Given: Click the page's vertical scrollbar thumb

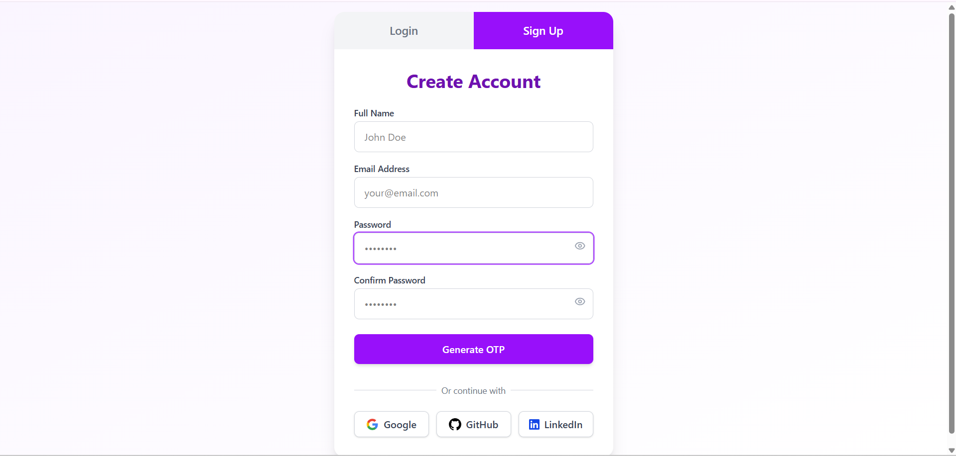Looking at the screenshot, I should point(952,224).
